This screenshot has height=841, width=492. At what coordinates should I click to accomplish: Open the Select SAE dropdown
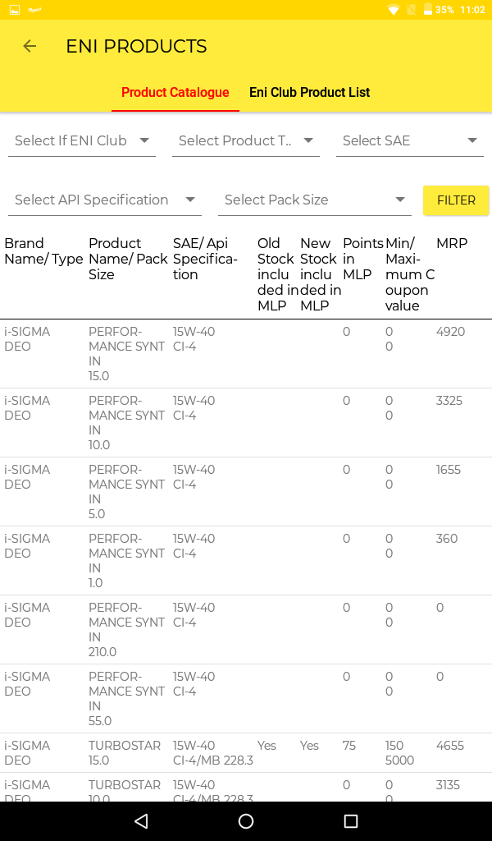coord(409,140)
